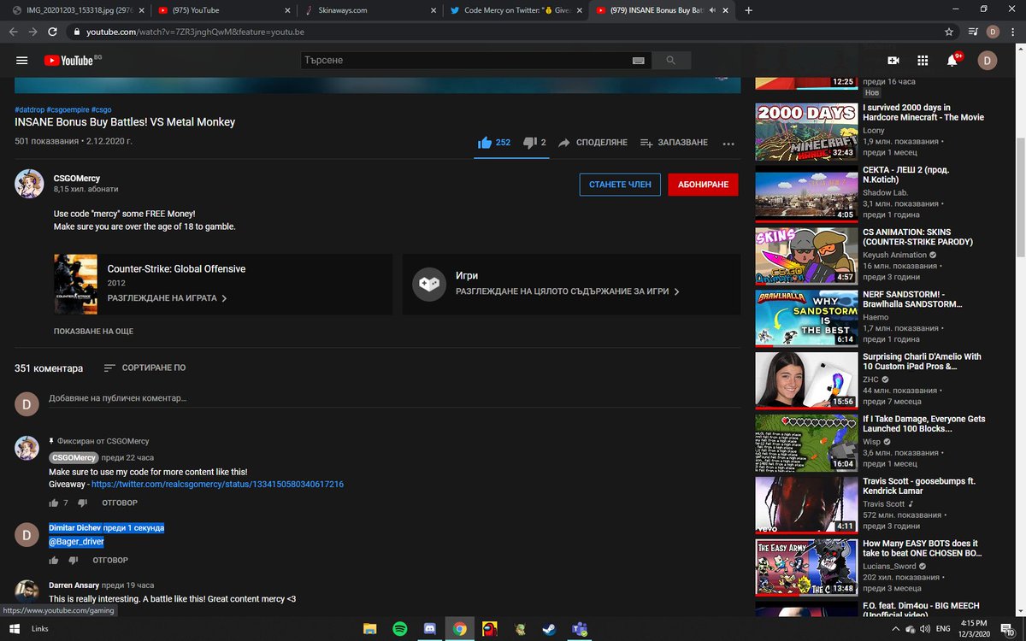Viewport: 1026px width, 641px height.
Task: Click the СТАНЕТЕ ЧЛЕН join button
Action: click(620, 185)
